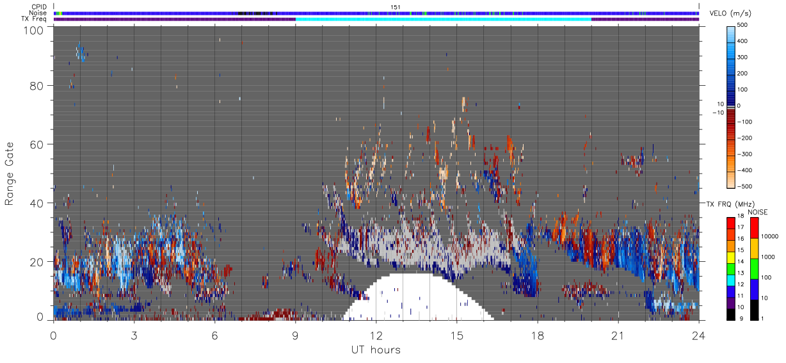Click the purple segment of TX FRQ legend
Viewport: 786px width, 363px height.
coord(731,302)
